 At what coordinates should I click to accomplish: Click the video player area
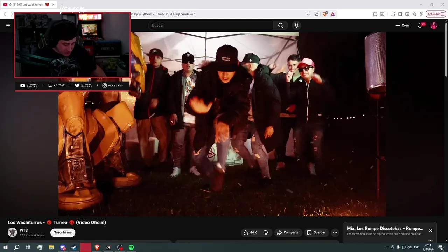222,124
